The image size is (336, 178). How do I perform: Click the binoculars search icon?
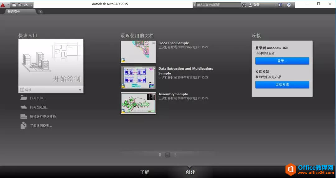click(x=244, y=5)
